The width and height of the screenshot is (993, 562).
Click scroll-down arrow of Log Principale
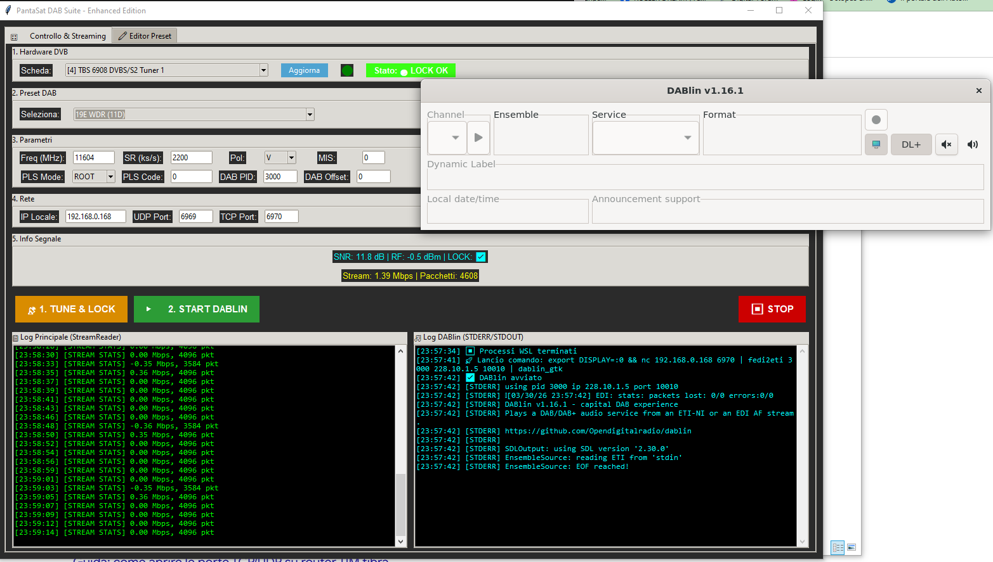pos(400,542)
